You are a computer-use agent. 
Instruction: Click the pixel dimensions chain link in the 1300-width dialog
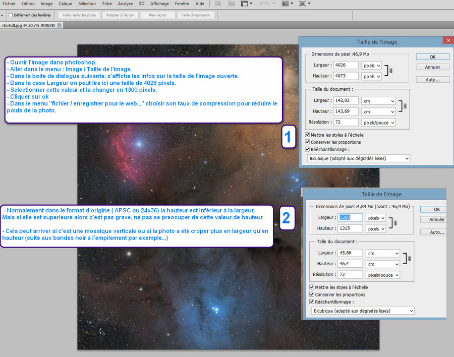pyautogui.click(x=395, y=223)
